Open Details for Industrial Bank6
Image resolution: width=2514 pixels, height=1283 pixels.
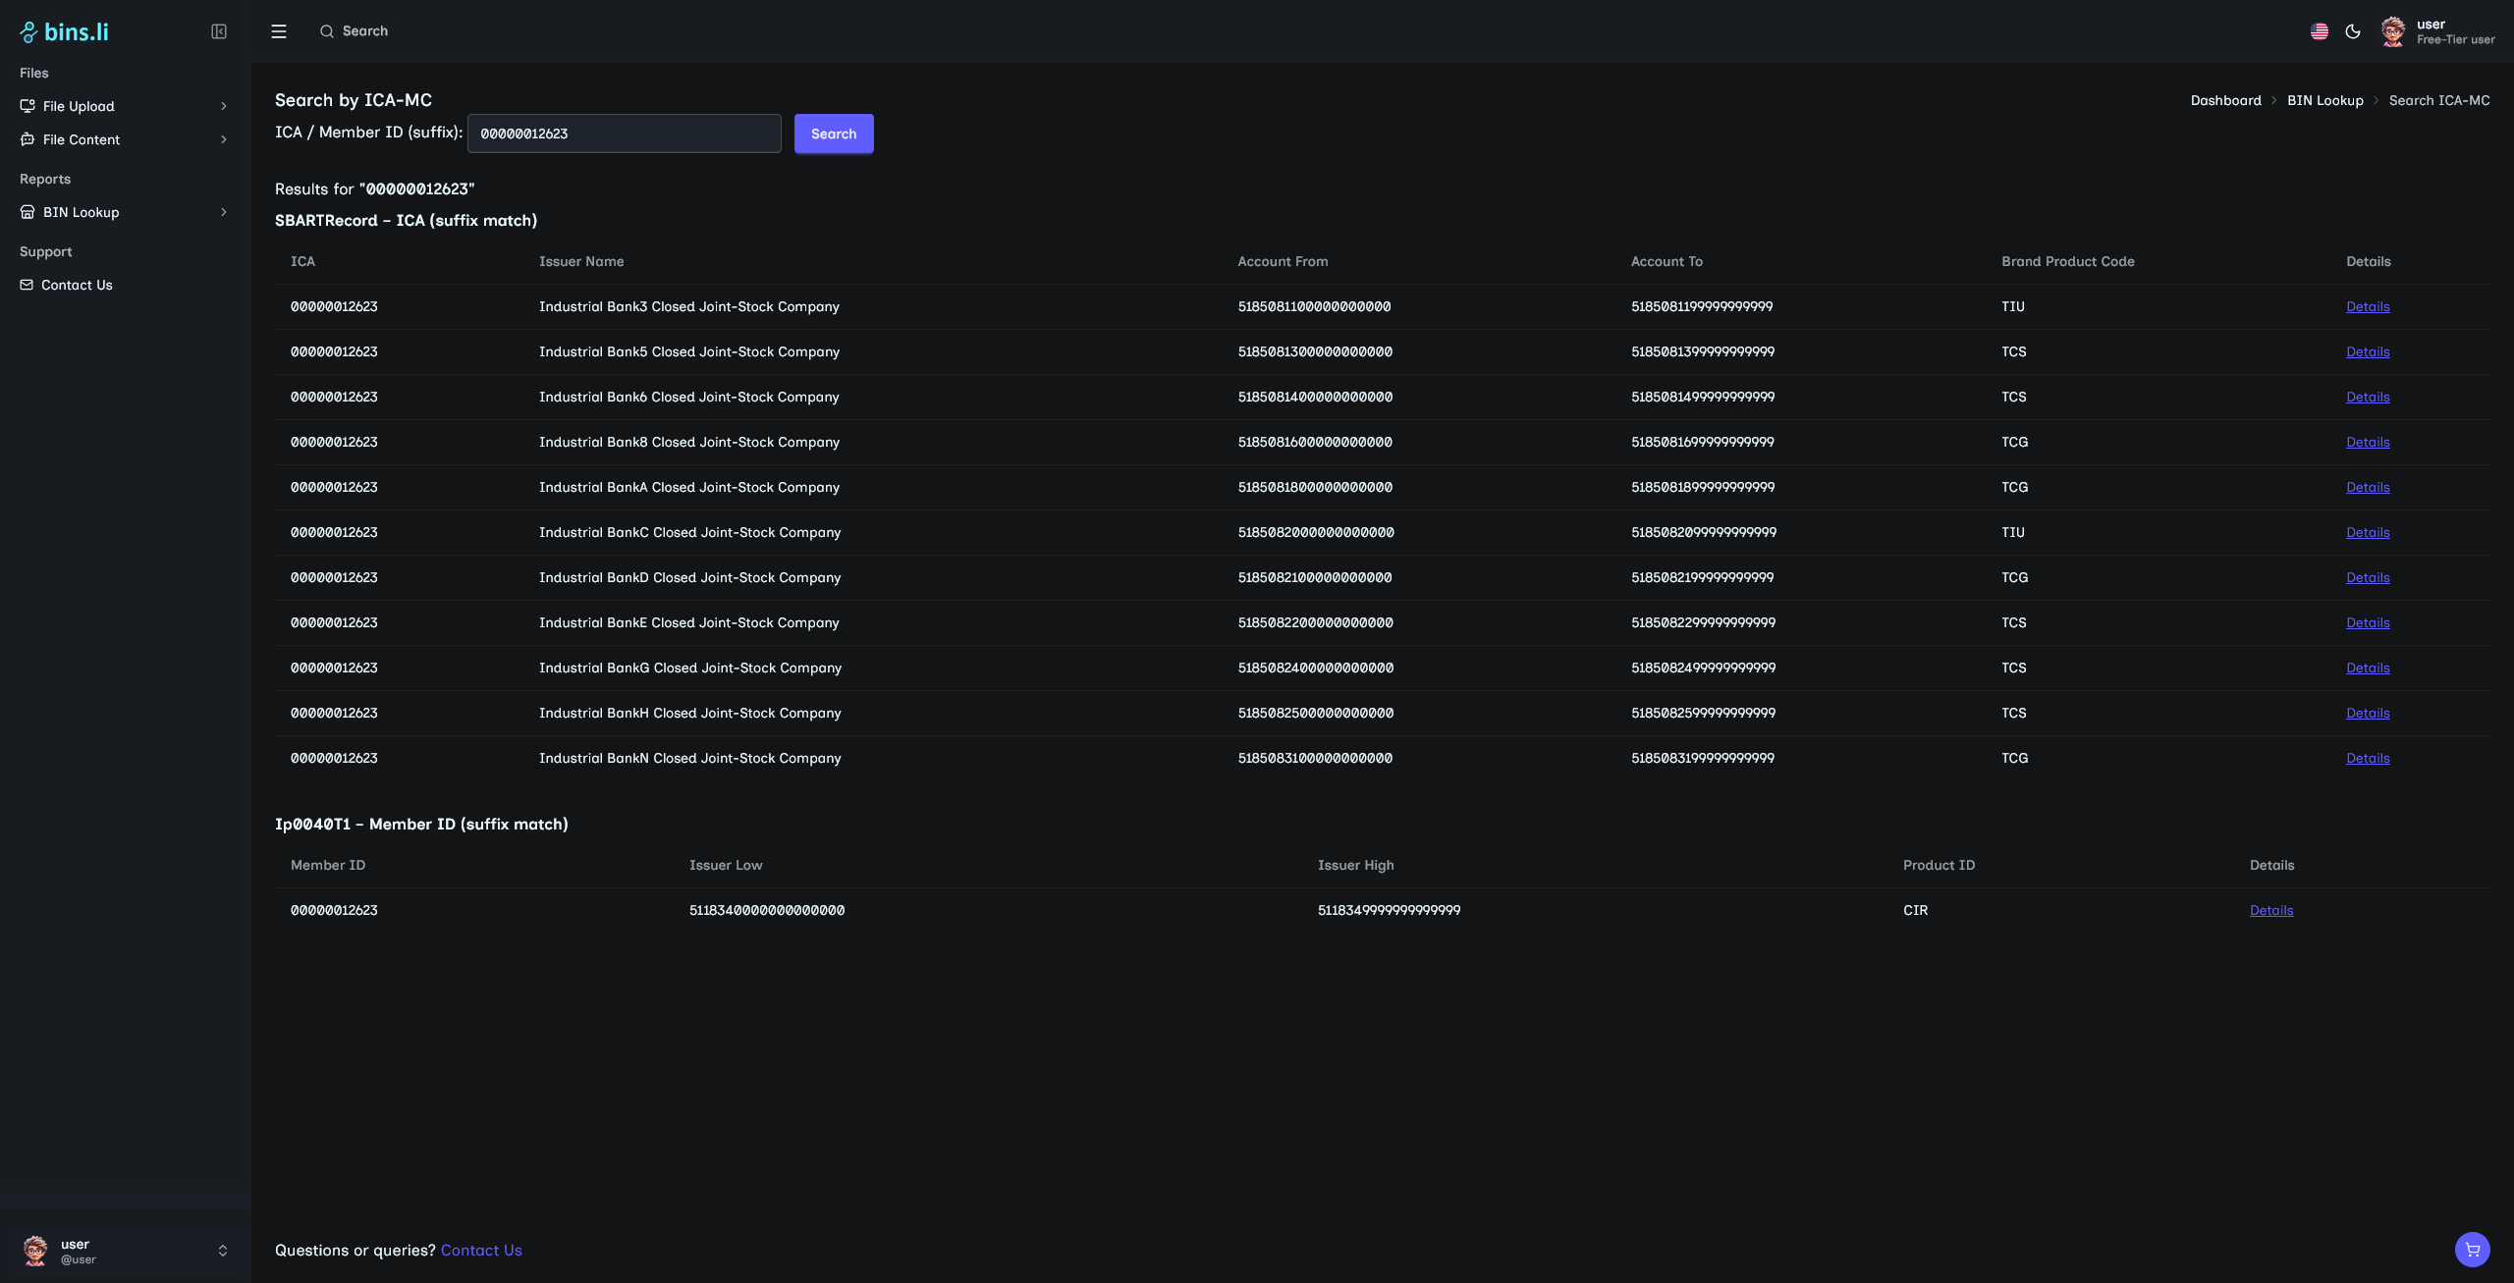click(2368, 397)
